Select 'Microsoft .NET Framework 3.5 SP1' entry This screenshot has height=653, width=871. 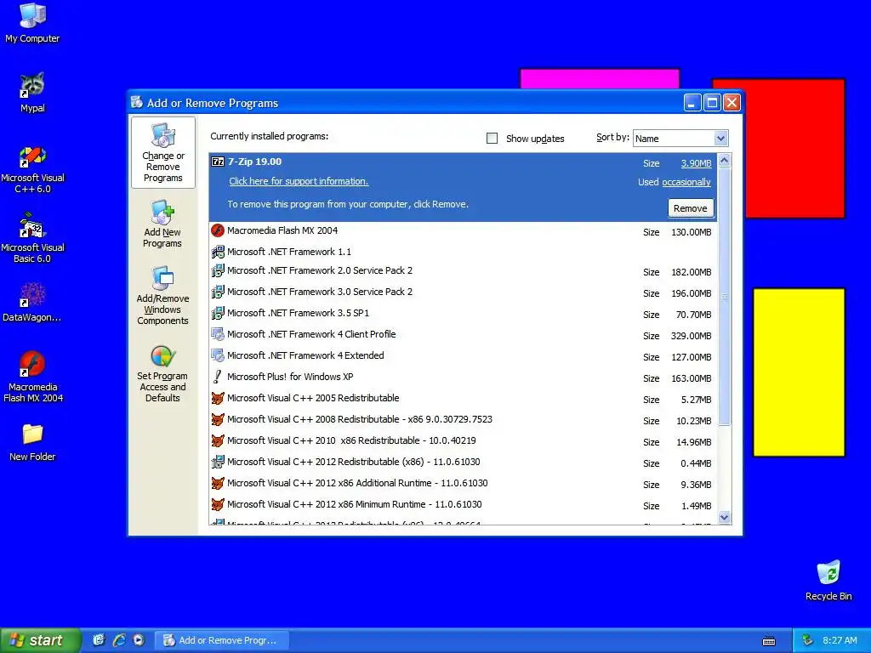pyautogui.click(x=298, y=313)
